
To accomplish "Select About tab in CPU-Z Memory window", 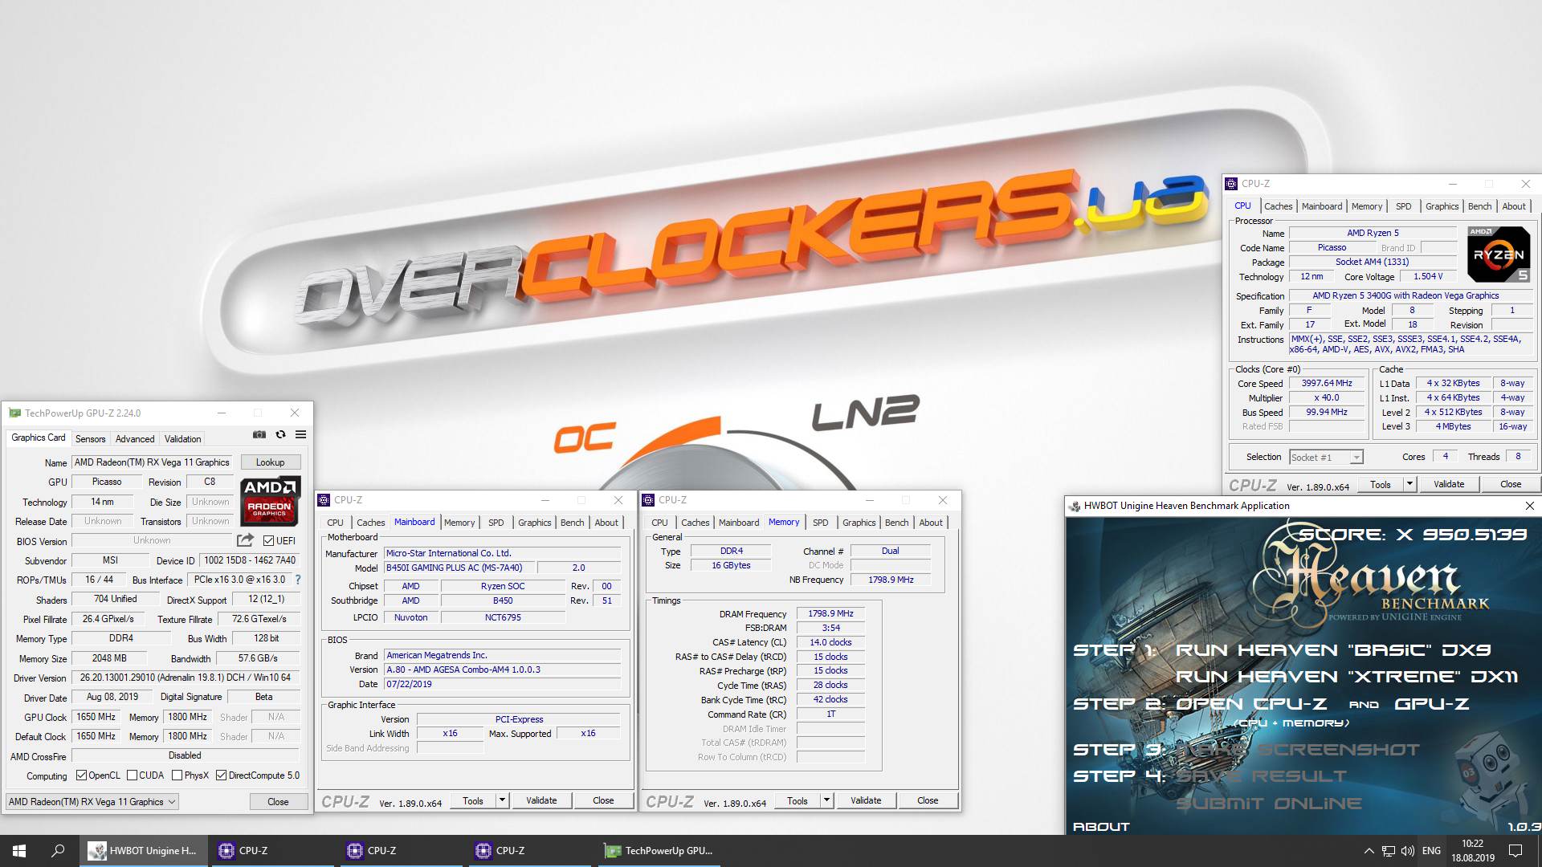I will click(x=931, y=523).
